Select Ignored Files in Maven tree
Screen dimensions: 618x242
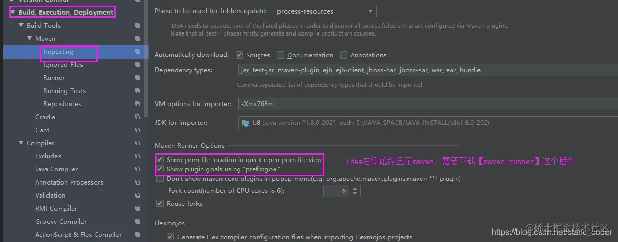tap(63, 65)
